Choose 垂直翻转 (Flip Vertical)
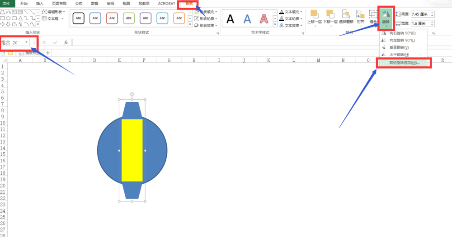This screenshot has width=452, height=237. [403, 48]
